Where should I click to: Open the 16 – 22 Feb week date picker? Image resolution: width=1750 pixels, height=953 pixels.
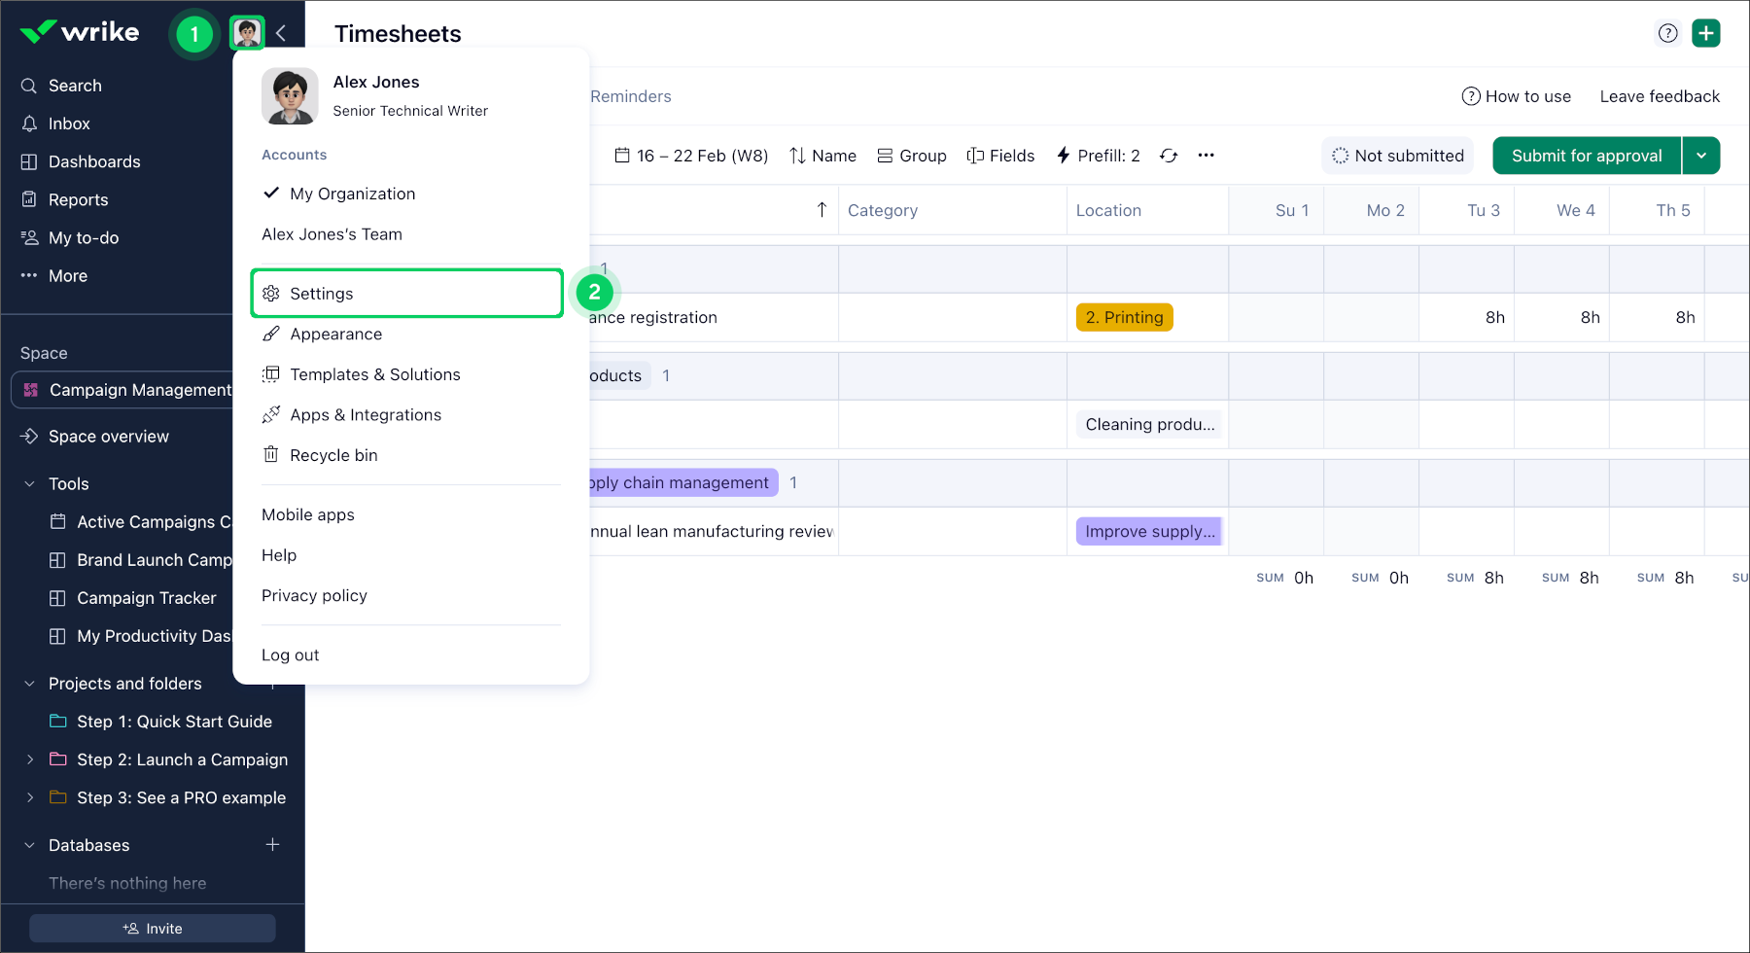(691, 156)
